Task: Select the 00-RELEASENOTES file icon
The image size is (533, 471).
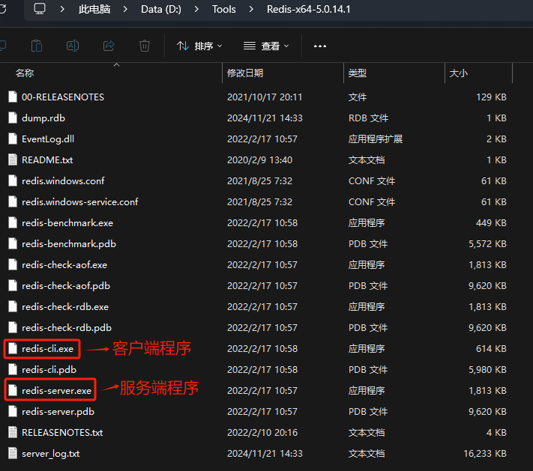Action: tap(13, 97)
